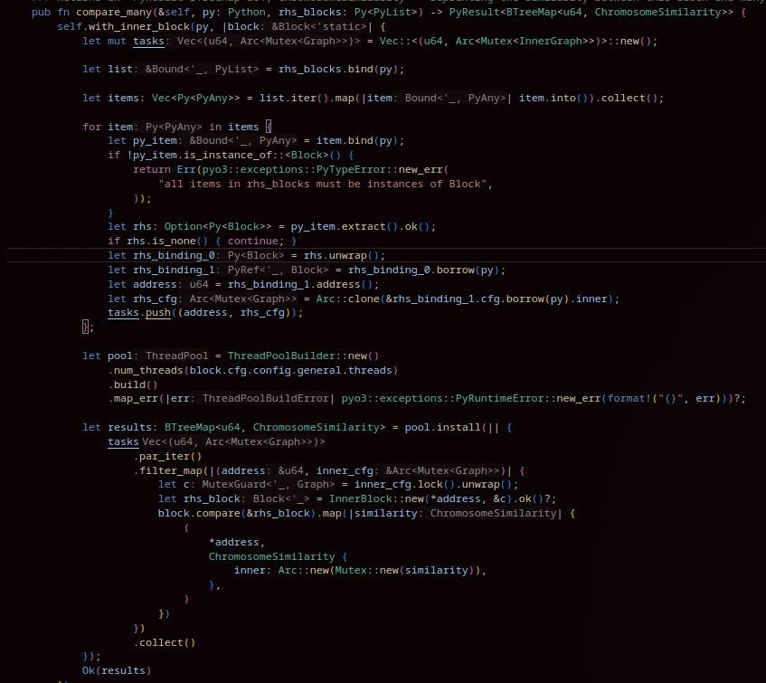Click the .build() call
The width and height of the screenshot is (766, 683).
[x=132, y=384]
